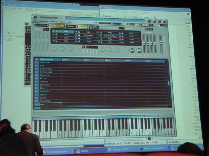The width and height of the screenshot is (209, 156).
Task: Toggle Filter button 1
Action: [44, 30]
